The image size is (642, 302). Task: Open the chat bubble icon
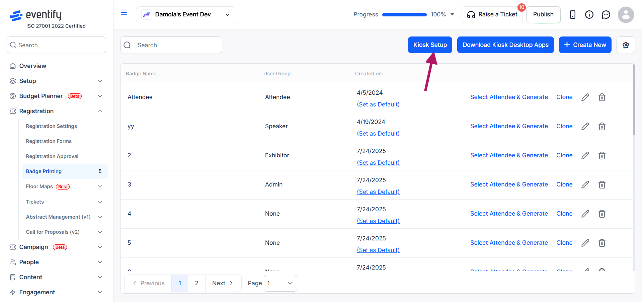(x=606, y=15)
